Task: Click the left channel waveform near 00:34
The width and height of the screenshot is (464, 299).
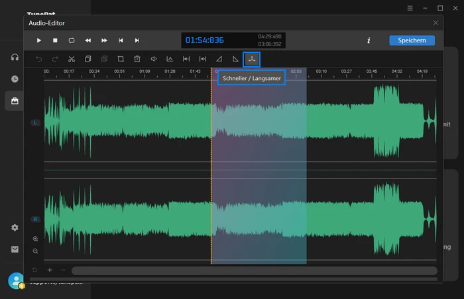Action: coord(94,122)
